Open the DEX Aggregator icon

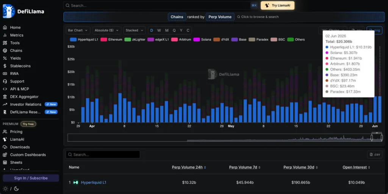[5, 96]
